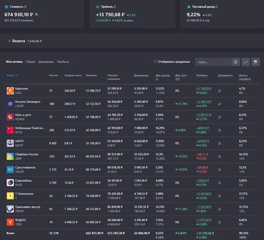264x240 pixels.
Task: Click help icon next to Прибыль
Action: tap(115, 7)
